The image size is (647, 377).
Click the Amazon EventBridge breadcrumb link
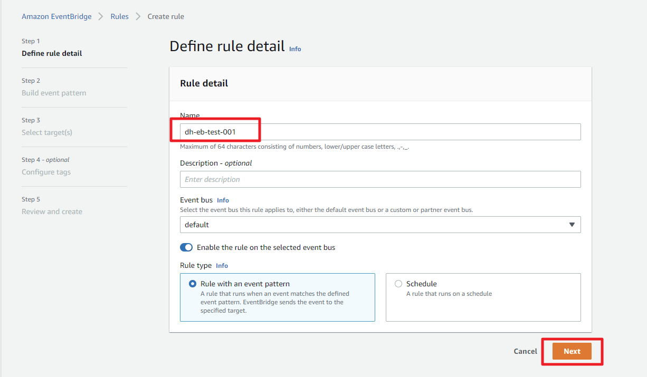point(56,16)
